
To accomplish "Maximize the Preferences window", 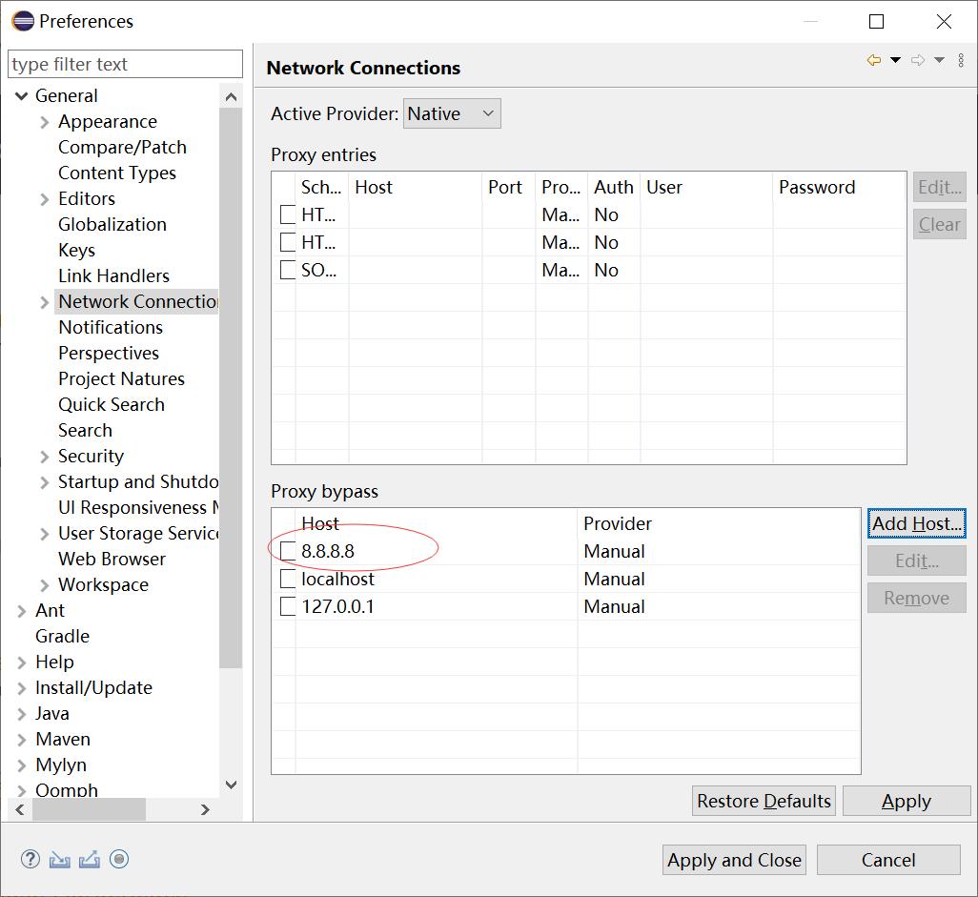I will (876, 21).
